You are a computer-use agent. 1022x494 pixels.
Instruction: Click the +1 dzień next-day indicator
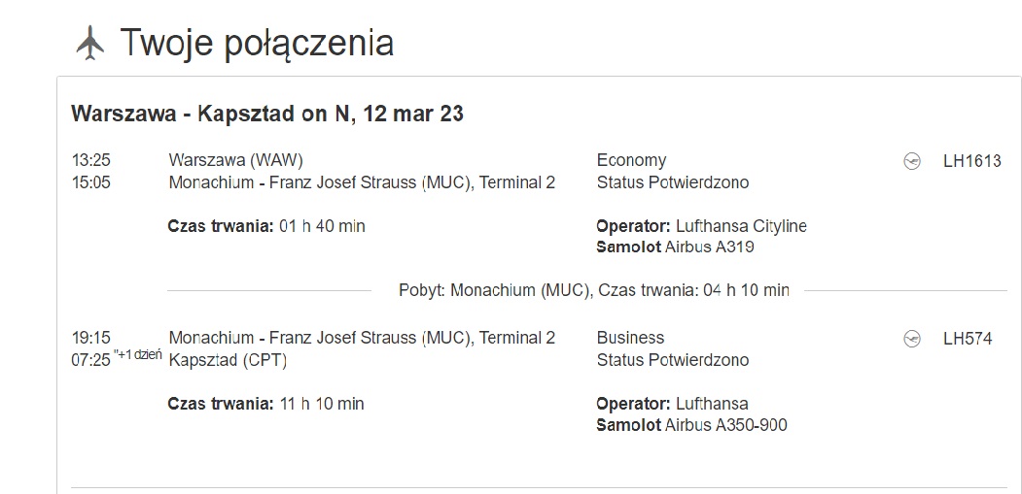click(138, 355)
